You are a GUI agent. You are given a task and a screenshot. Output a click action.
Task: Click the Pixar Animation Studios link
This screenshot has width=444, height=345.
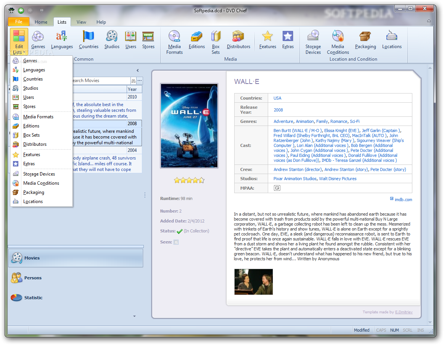295,179
